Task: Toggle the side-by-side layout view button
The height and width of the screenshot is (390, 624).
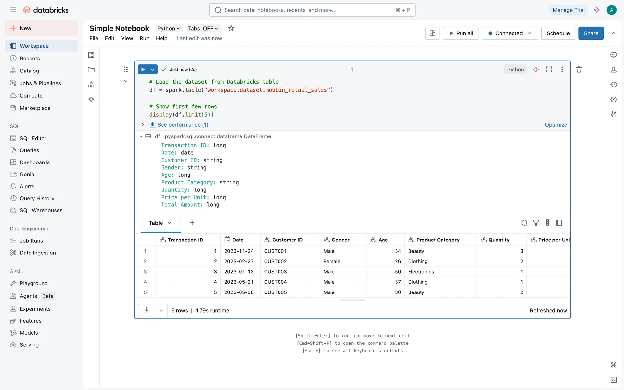Action: 432,33
